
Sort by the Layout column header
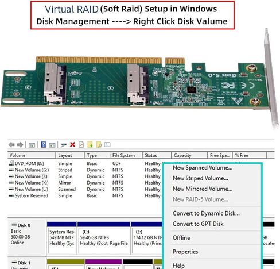pos(70,155)
